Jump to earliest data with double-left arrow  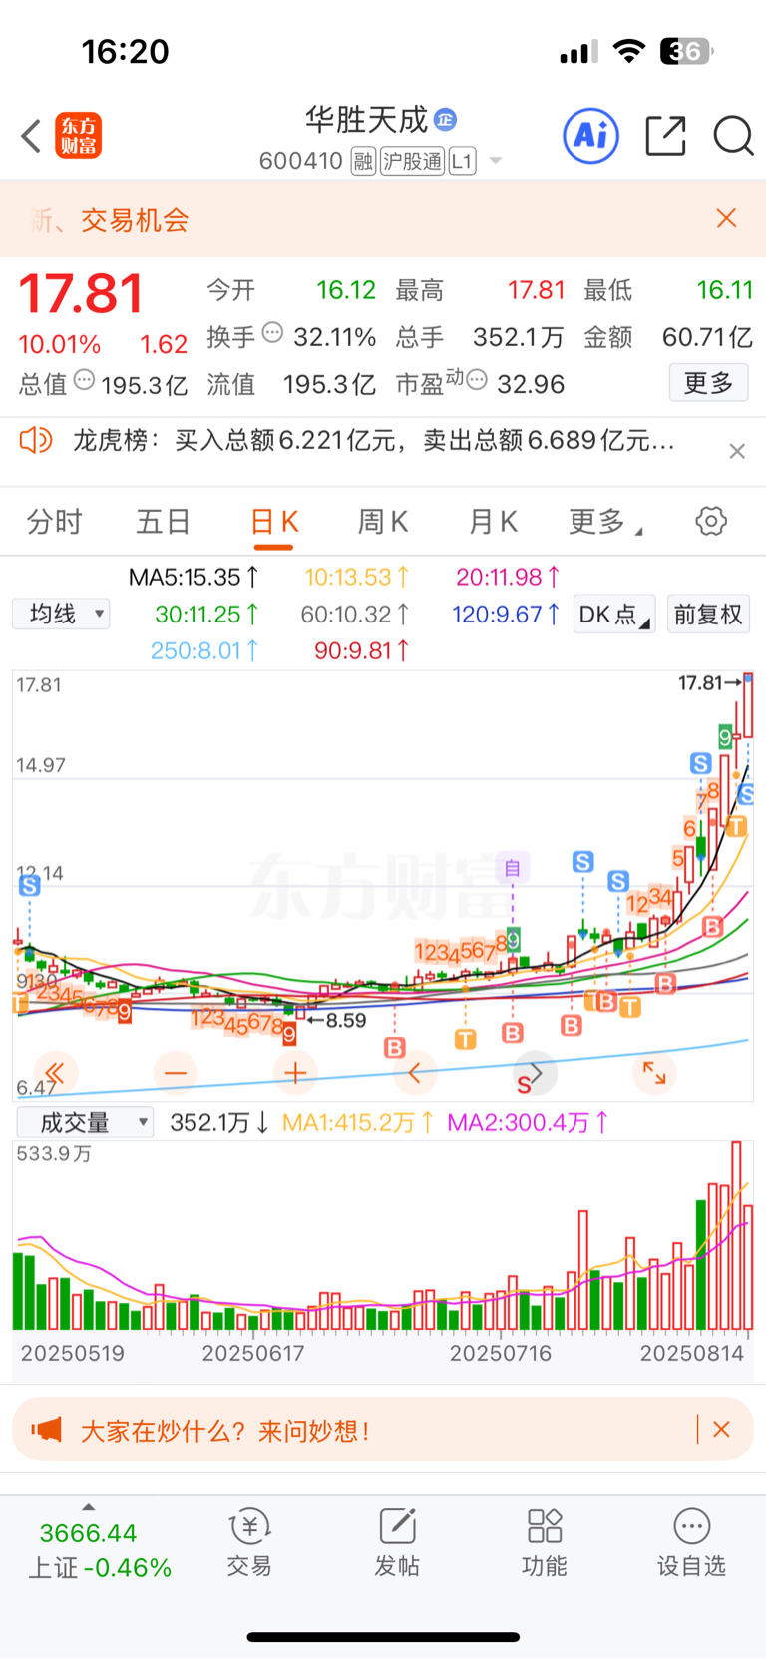(56, 1073)
